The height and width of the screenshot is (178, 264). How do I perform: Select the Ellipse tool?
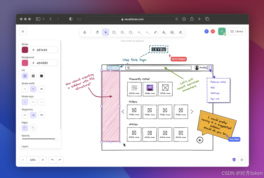tap(131, 32)
